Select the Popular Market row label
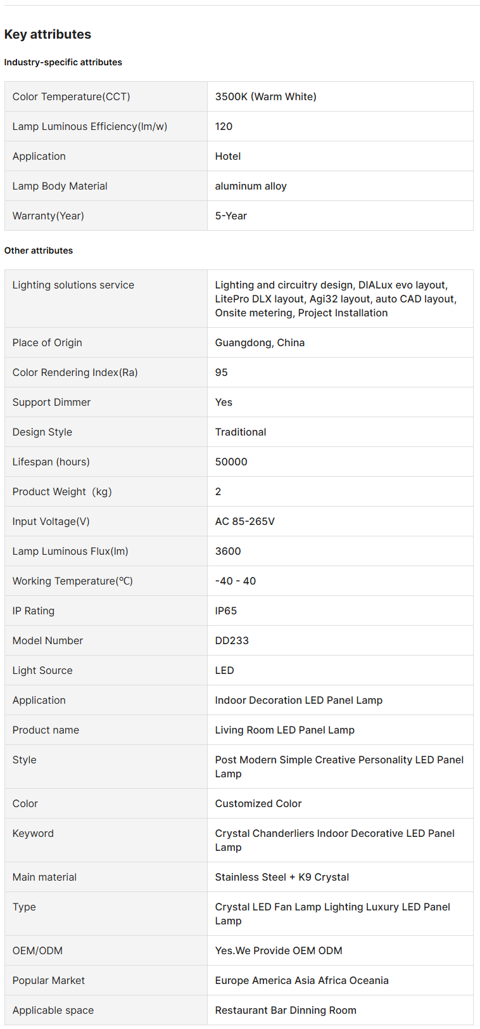The width and height of the screenshot is (480, 1029). [x=49, y=980]
